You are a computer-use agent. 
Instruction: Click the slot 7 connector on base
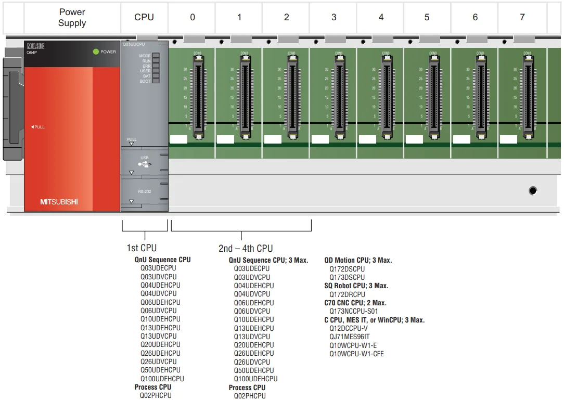527,97
